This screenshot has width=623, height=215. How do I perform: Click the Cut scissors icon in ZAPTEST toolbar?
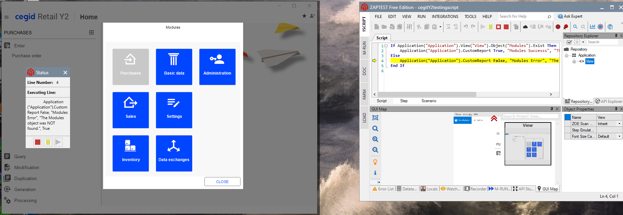click(419, 27)
